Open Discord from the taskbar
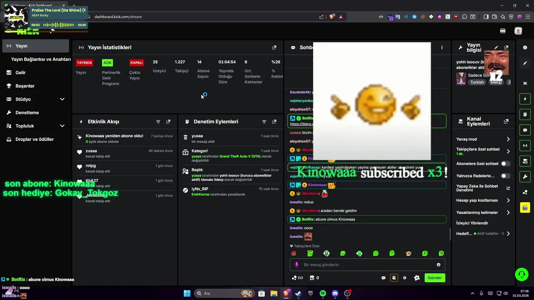This screenshot has width=534, height=300. click(335, 293)
